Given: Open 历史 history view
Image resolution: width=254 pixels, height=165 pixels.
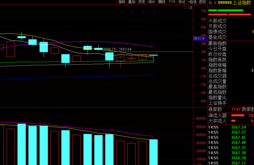Looking at the screenshot, I should point(142,2).
